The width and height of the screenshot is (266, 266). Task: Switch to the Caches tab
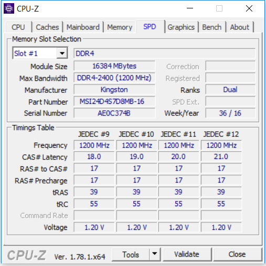tap(47, 27)
